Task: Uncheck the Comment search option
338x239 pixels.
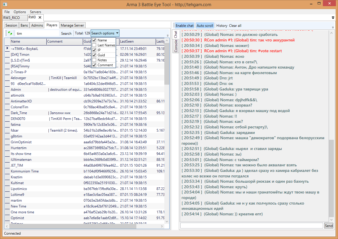Action: [94, 65]
